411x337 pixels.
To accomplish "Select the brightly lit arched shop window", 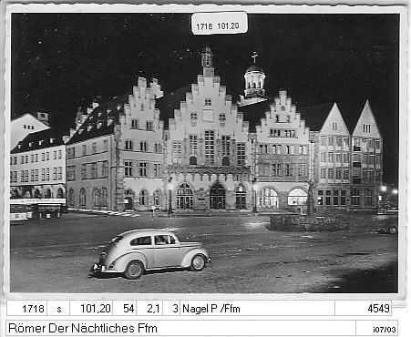I will (x=297, y=198).
